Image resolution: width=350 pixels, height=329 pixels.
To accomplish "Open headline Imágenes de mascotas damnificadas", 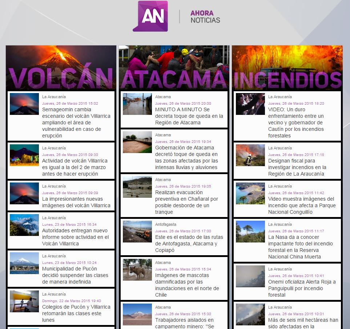I will click(x=187, y=285).
